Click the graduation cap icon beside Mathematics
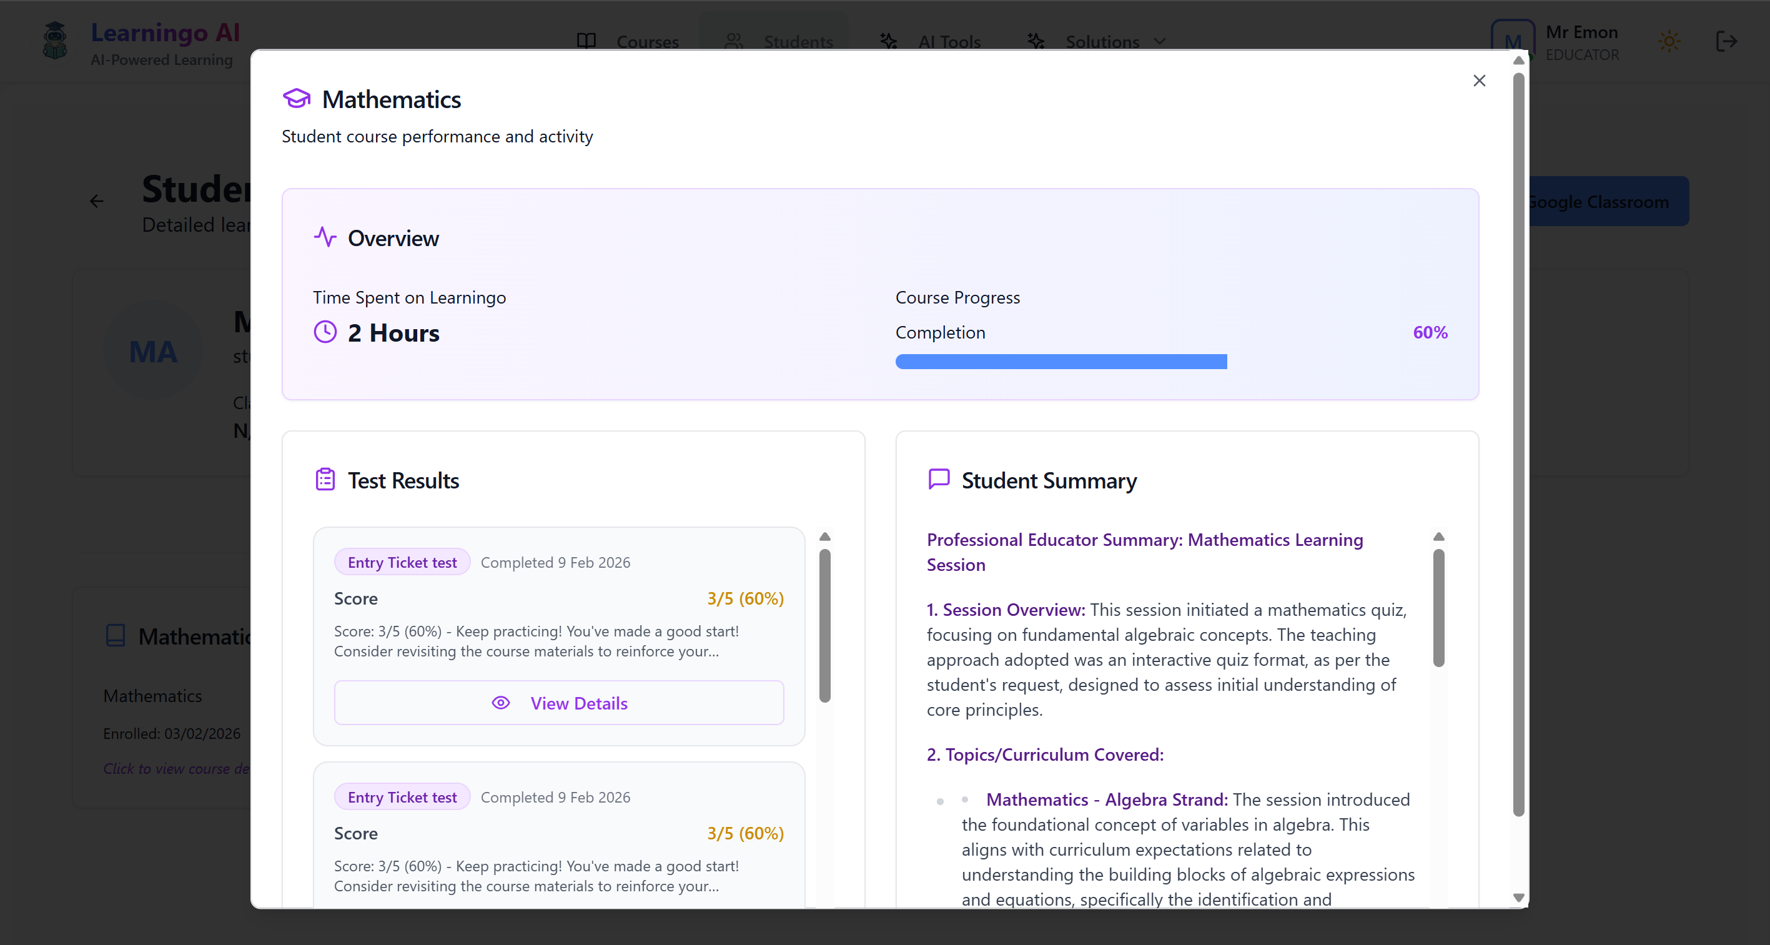Screen dimensions: 1770x945 click(297, 99)
